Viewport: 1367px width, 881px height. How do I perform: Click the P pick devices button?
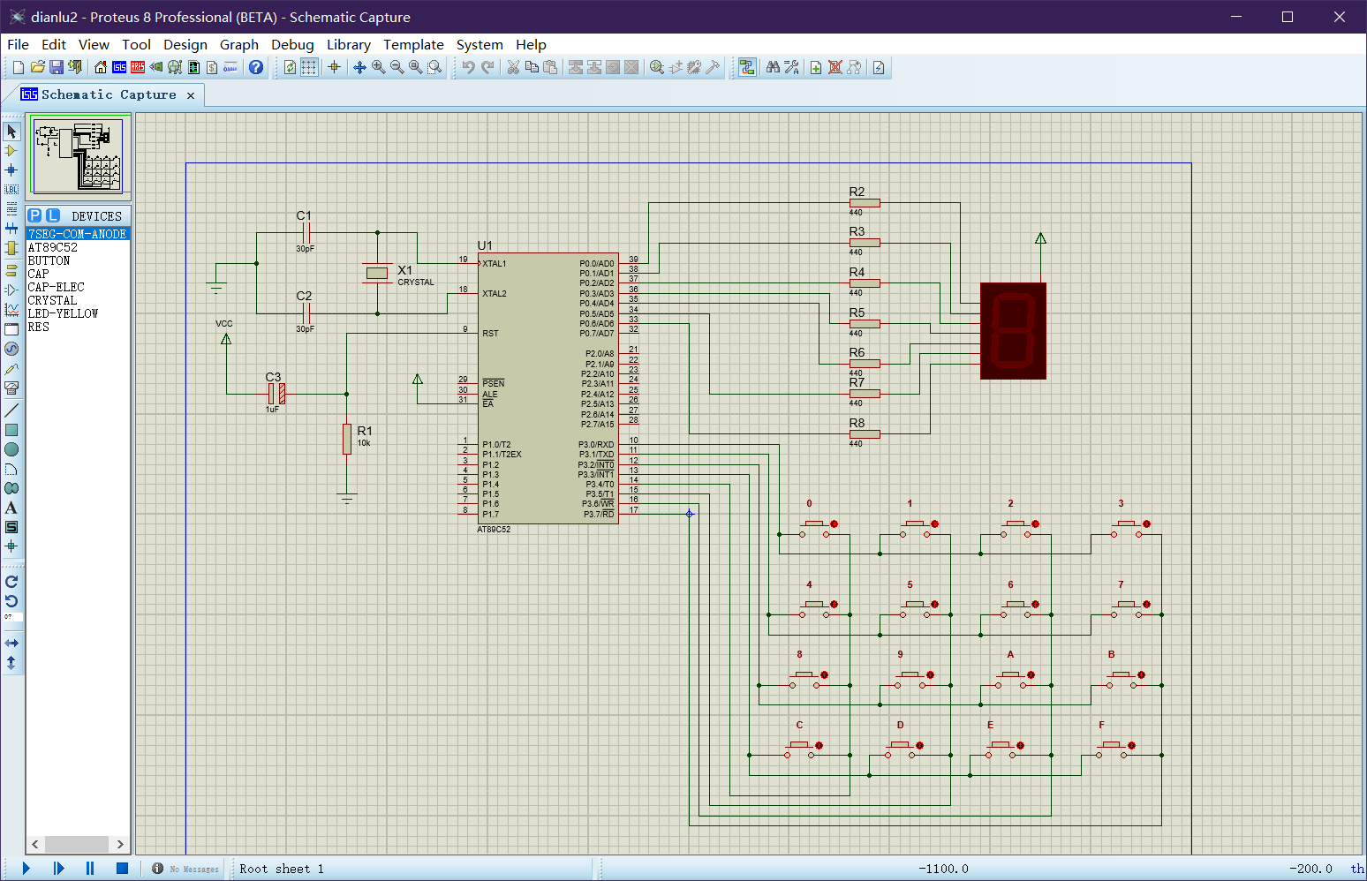[34, 215]
